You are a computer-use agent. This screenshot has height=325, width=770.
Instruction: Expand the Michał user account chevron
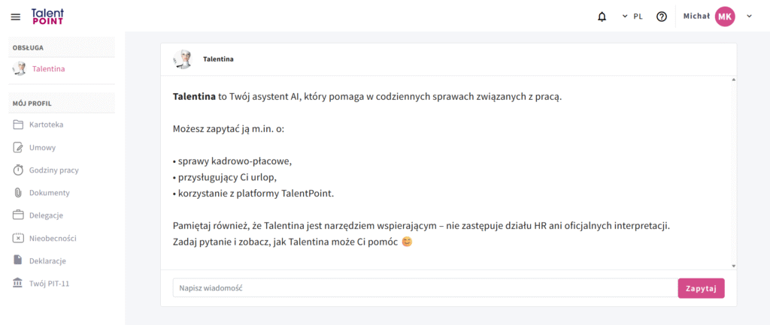point(749,17)
